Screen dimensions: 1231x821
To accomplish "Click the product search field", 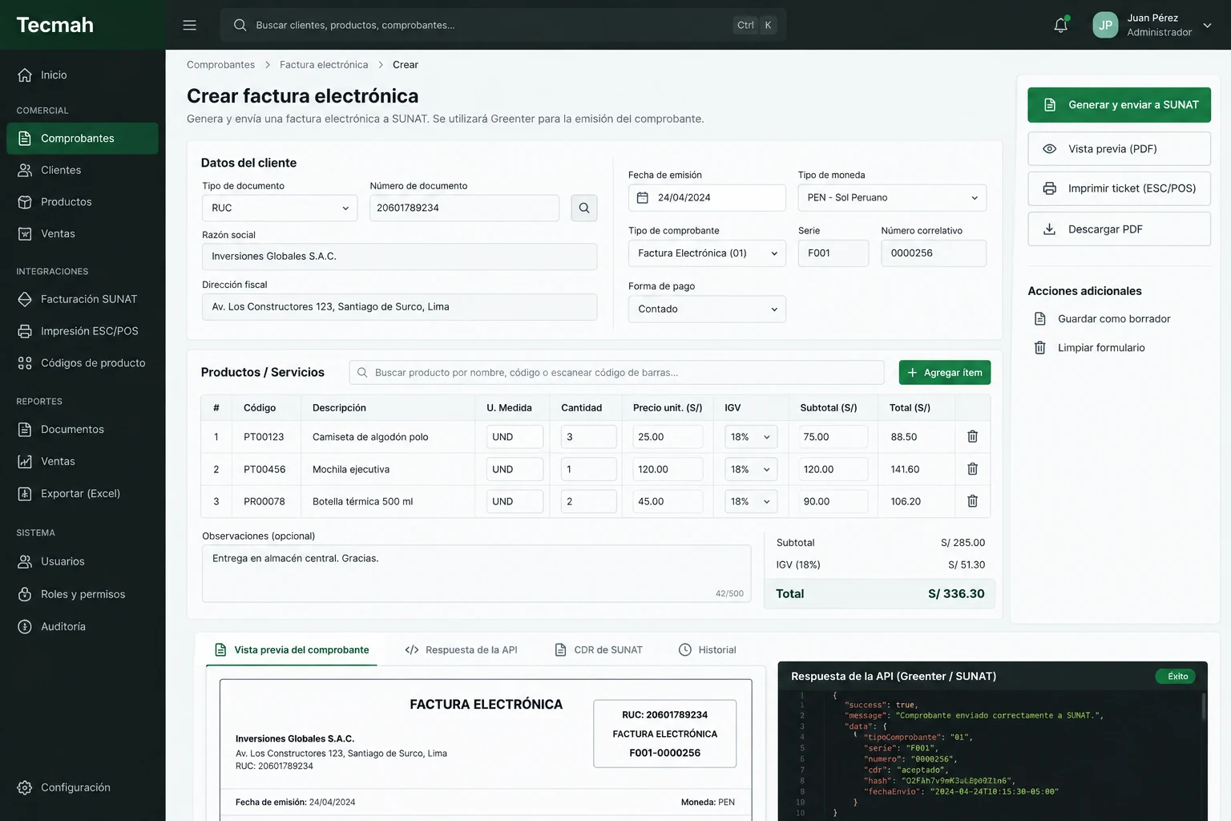I will (616, 373).
